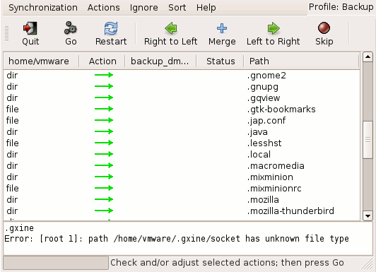Select the .mixminionrc file row

tap(182, 188)
